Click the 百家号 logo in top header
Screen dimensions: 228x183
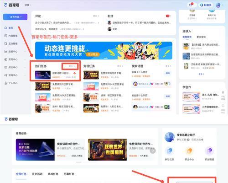click(11, 5)
